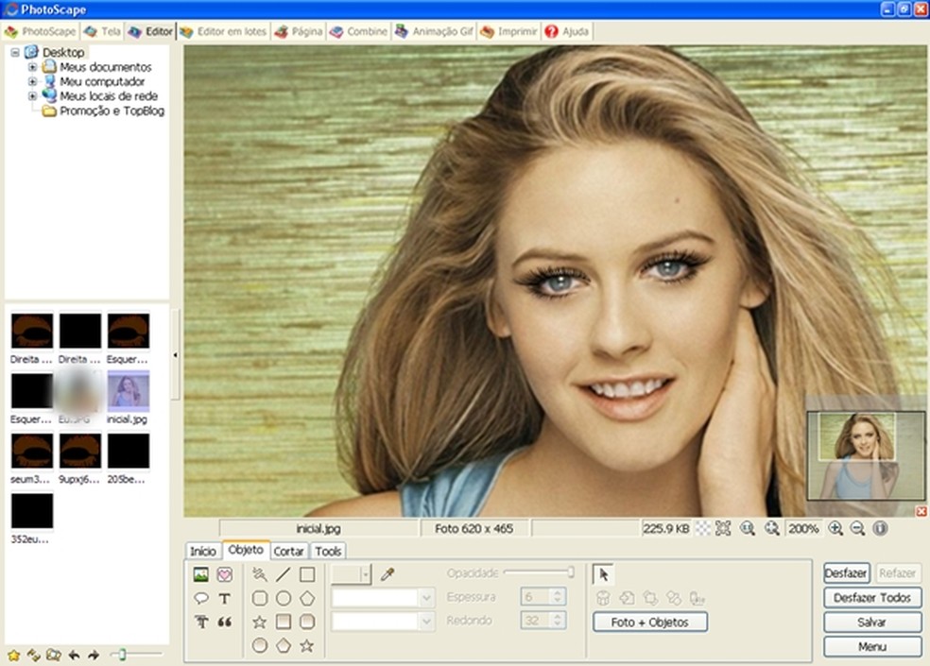Select the inicial.jpg thumbnail
This screenshot has height=666, width=930.
(128, 389)
